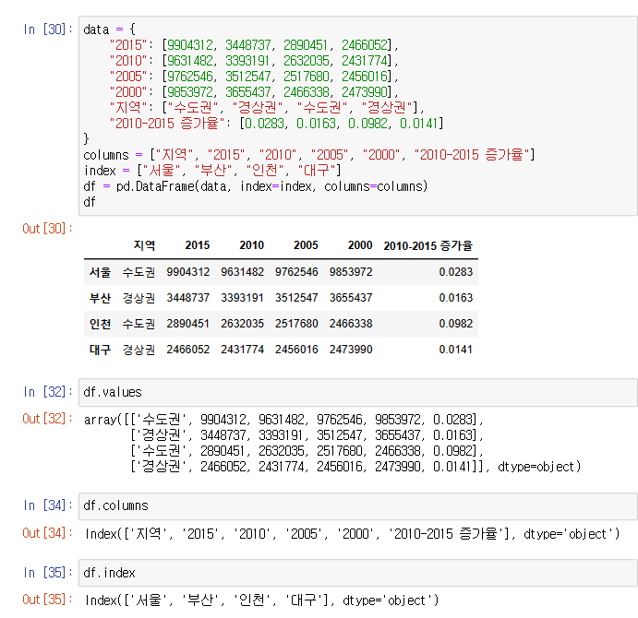This screenshot has width=638, height=618.
Task: Click the 'index =' assignment code line
Action: [212, 171]
